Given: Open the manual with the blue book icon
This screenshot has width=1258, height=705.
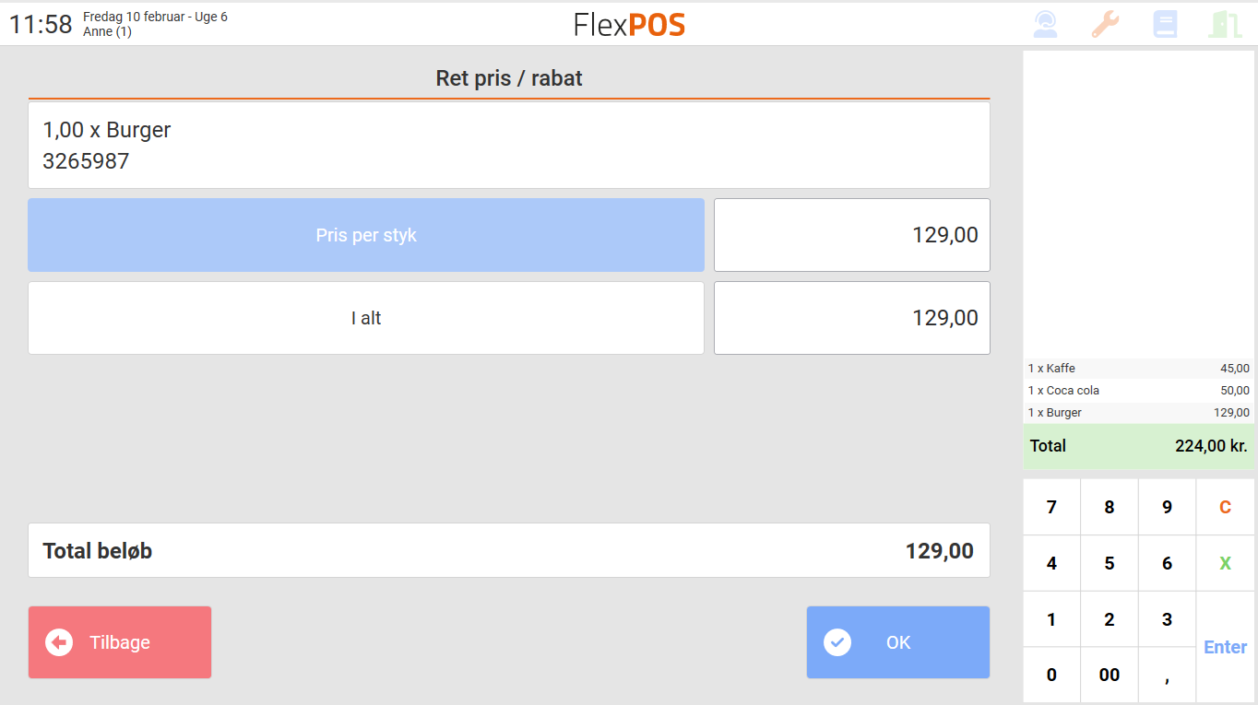Looking at the screenshot, I should point(1165,23).
